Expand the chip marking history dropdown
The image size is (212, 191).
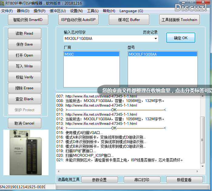pyautogui.click(x=156, y=39)
